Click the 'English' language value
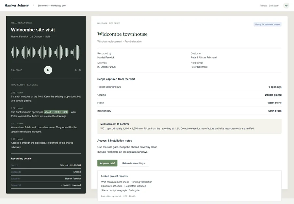This screenshot has width=294, height=204. (x=77, y=172)
